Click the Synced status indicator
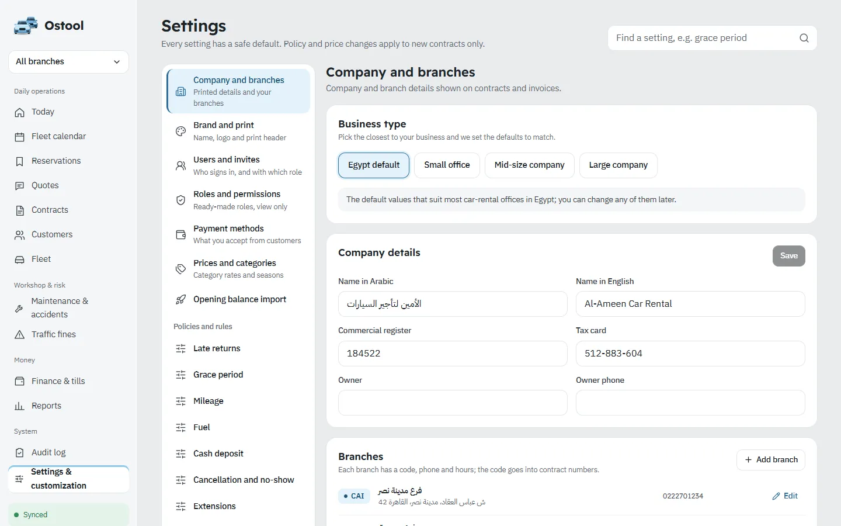This screenshot has width=841, height=526. 68,515
